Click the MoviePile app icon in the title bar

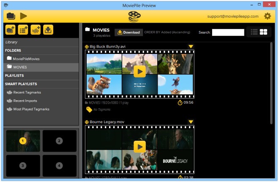pyautogui.click(x=6, y=5)
